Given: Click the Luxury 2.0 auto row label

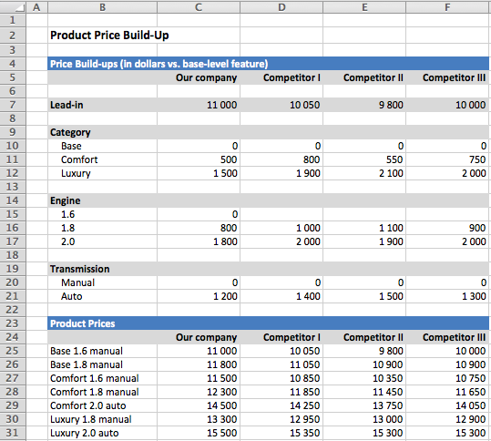Looking at the screenshot, I should click(85, 433).
